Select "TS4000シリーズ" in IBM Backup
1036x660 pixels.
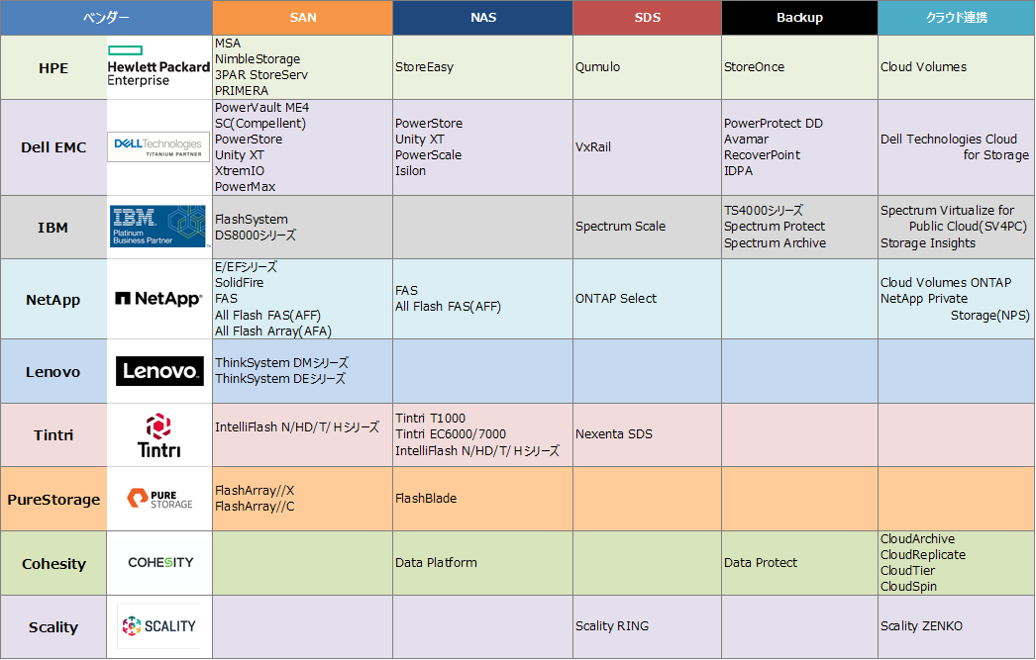click(763, 211)
